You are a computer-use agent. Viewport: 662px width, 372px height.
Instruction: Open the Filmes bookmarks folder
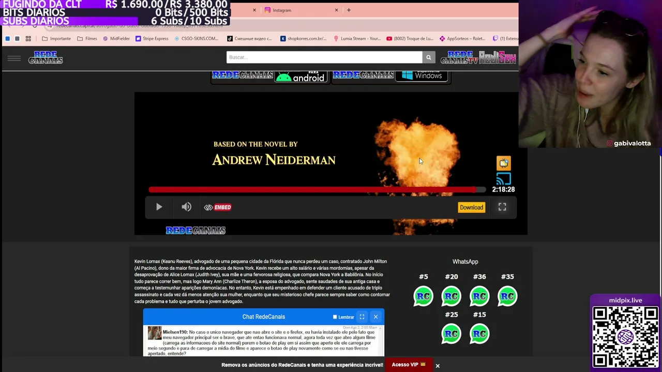(87, 39)
